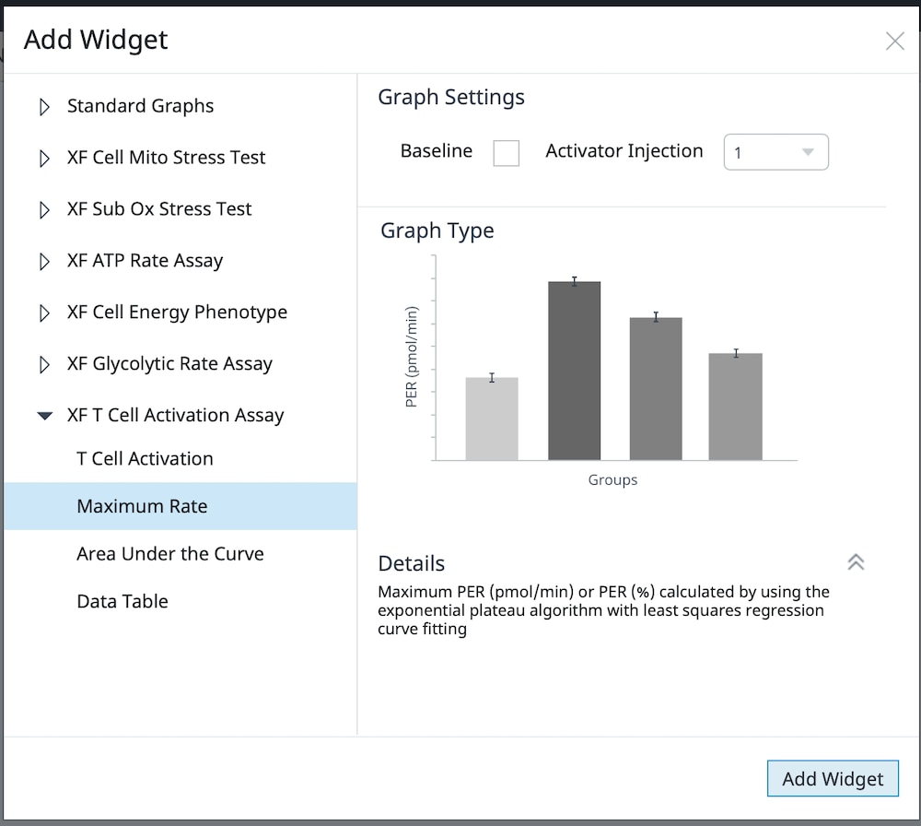The height and width of the screenshot is (826, 921).
Task: Select the Data Table widget
Action: [x=122, y=602]
